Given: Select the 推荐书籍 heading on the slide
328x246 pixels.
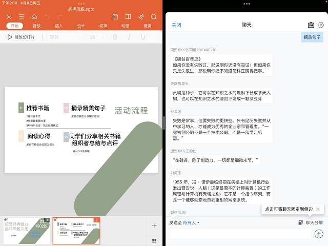Looking at the screenshot, I should [37, 108].
